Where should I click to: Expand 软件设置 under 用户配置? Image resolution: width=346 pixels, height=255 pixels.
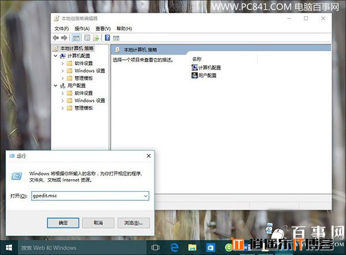63,93
